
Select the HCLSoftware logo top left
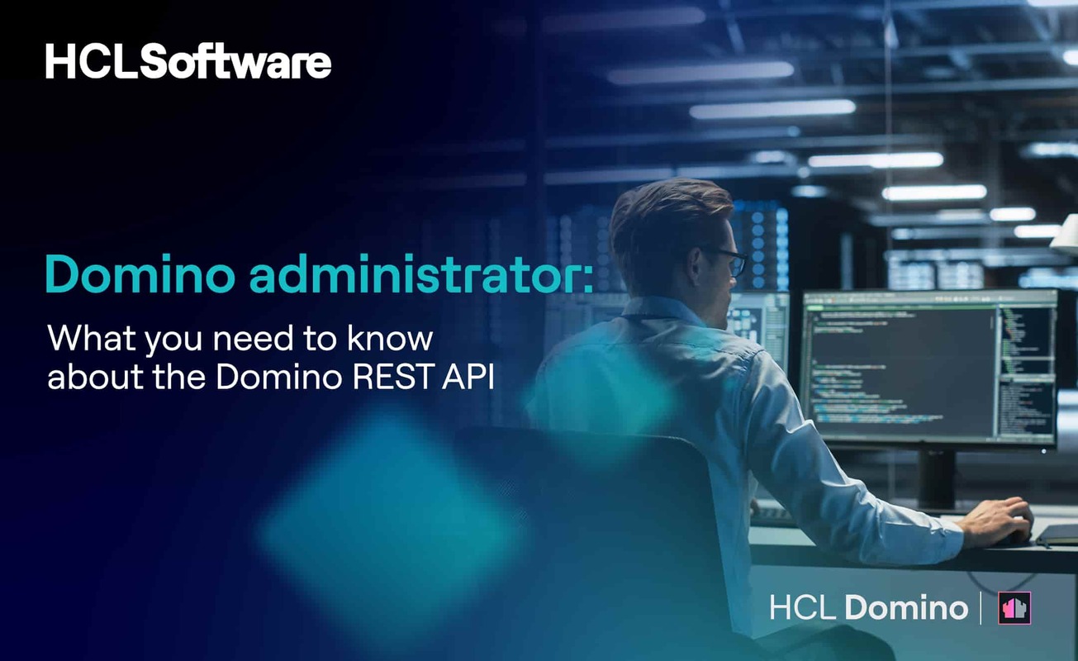click(x=188, y=62)
